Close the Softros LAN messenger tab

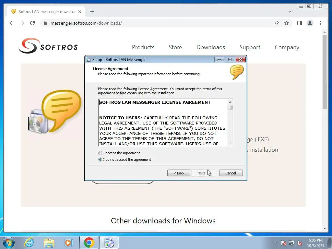[x=80, y=12]
